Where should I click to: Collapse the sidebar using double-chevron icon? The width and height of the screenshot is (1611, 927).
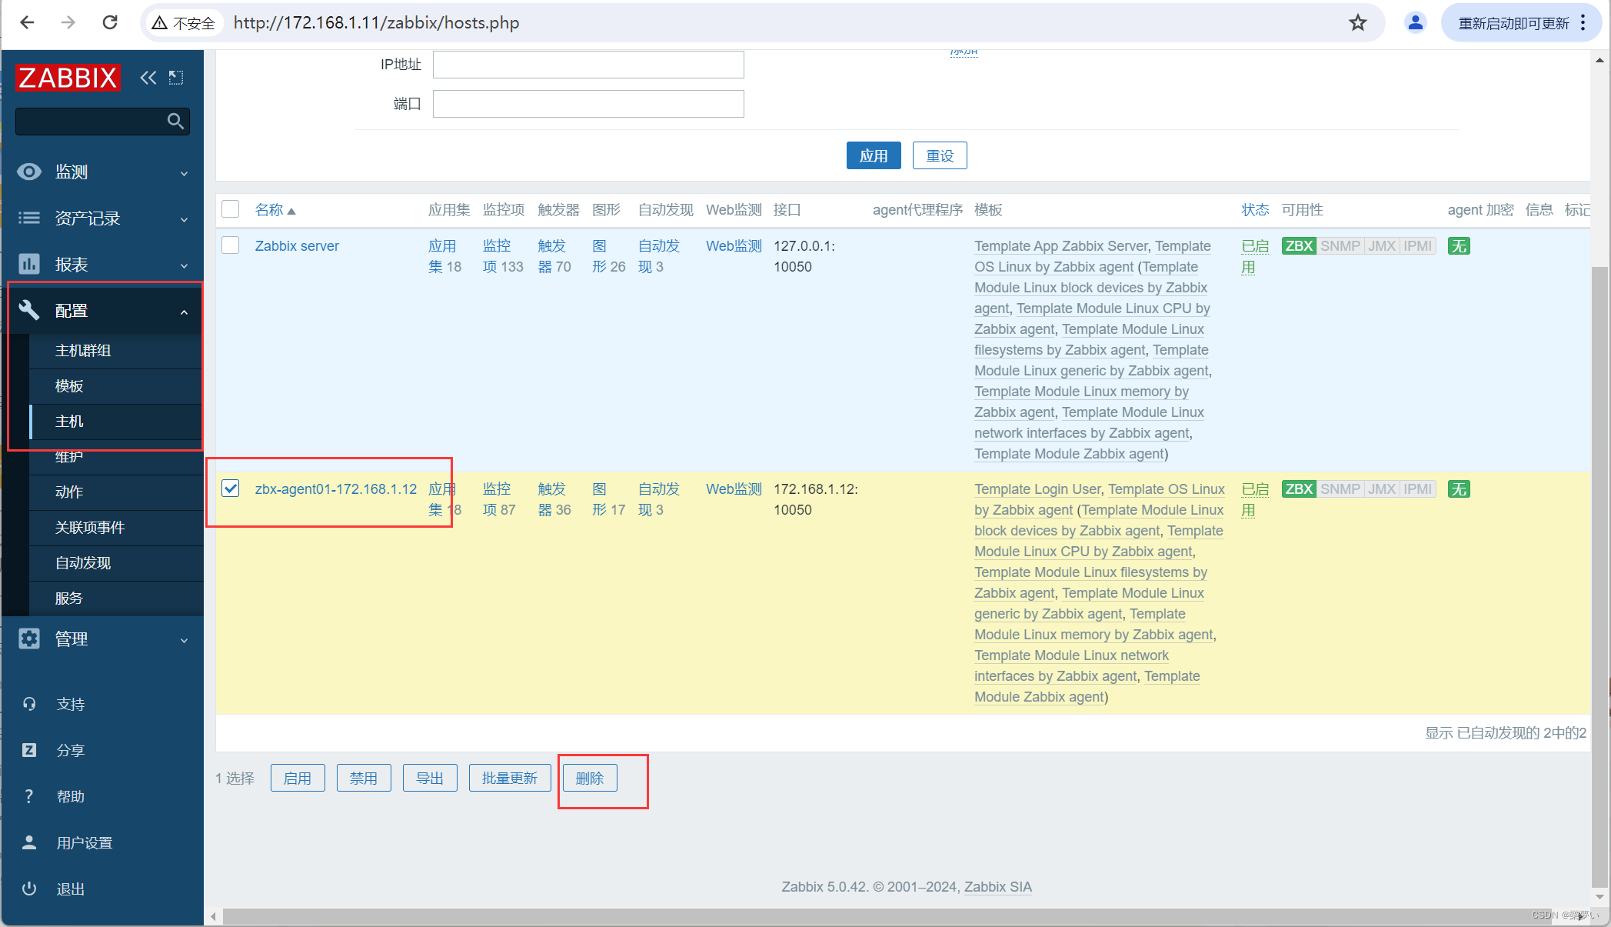point(148,77)
